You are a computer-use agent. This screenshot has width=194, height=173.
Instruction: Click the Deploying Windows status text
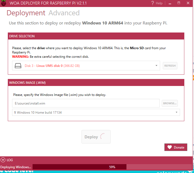coord(16,167)
